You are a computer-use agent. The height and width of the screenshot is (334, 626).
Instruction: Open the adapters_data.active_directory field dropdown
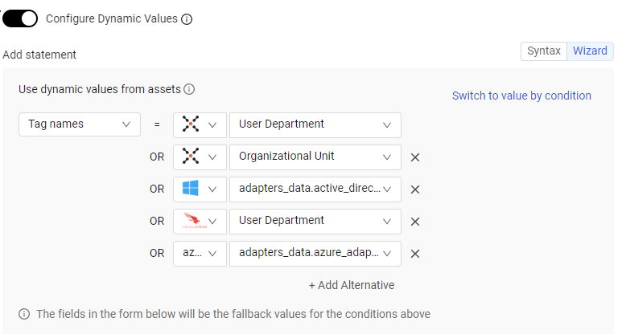[315, 189]
